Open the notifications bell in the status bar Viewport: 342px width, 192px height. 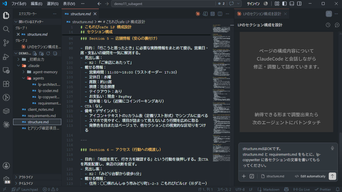pyautogui.click(x=337, y=189)
